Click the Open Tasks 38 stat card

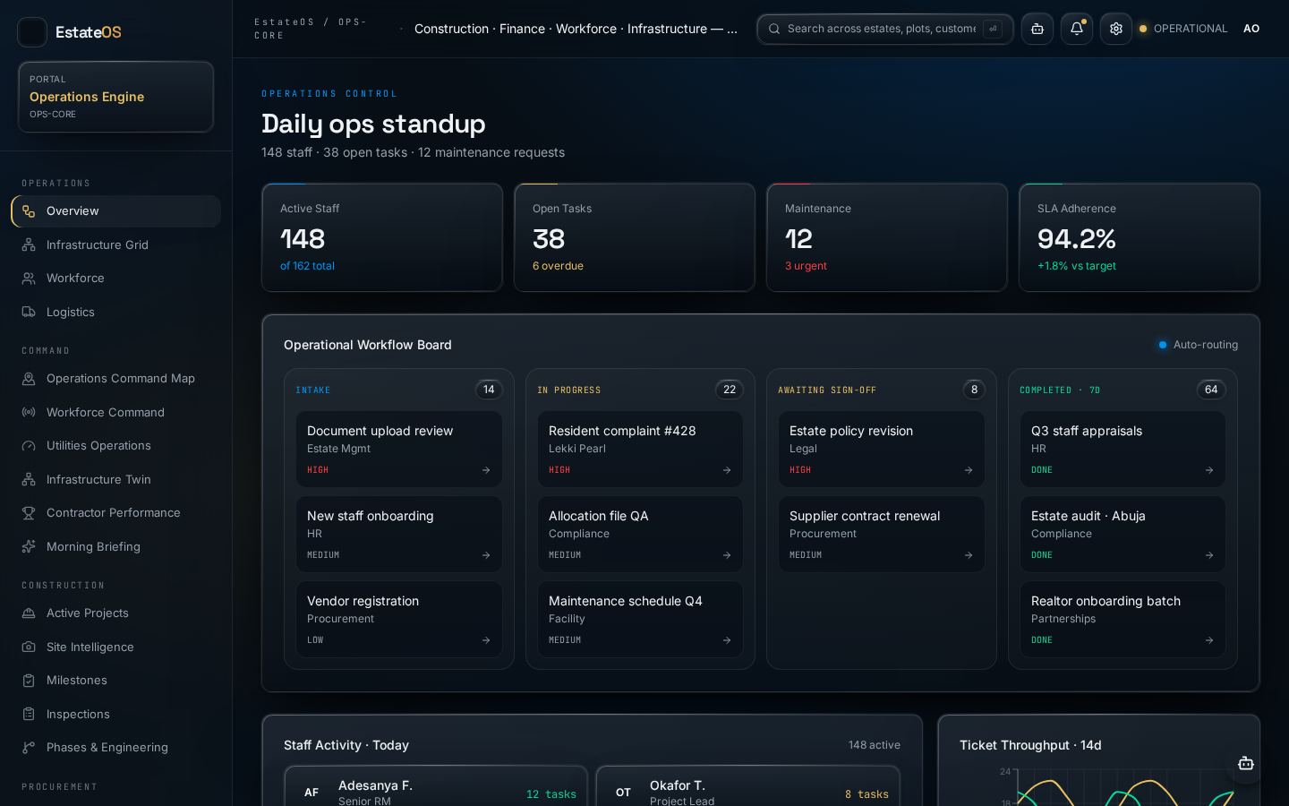click(635, 237)
